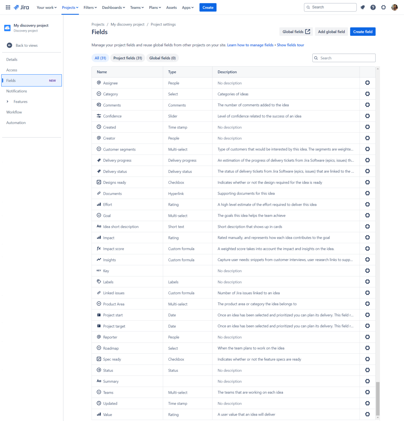Click the My discovery project avatar icon
Viewport: 404px width, 421px height.
coord(7,28)
